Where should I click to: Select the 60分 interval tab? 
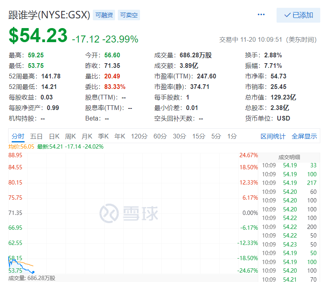pos(160,137)
